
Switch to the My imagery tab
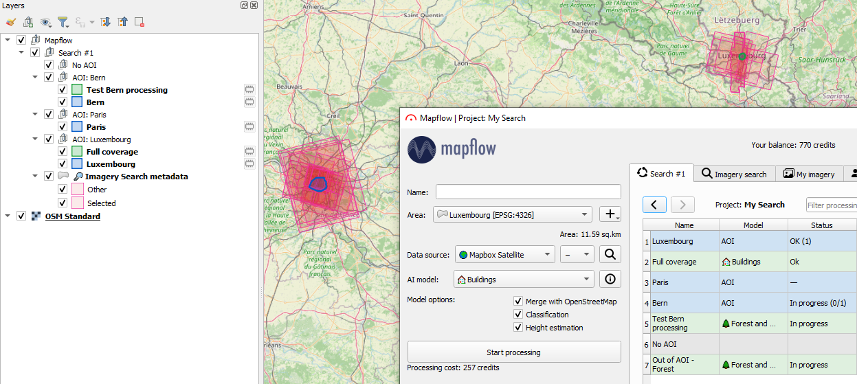809,174
